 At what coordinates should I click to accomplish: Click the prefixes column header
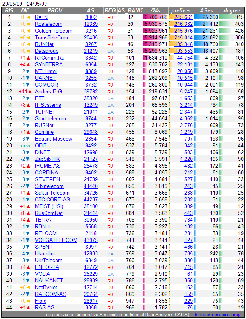pyautogui.click(x=181, y=11)
